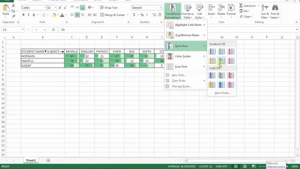Click the Percent Style icon
300x169 pixels.
pyautogui.click(x=142, y=15)
